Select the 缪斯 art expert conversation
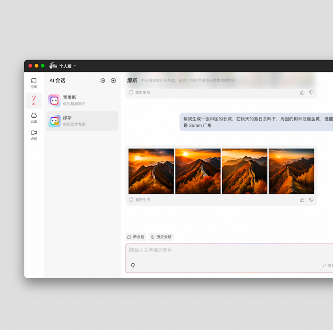 [82, 121]
